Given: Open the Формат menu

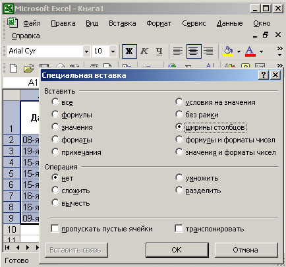Looking at the screenshot, I should pyautogui.click(x=159, y=23).
